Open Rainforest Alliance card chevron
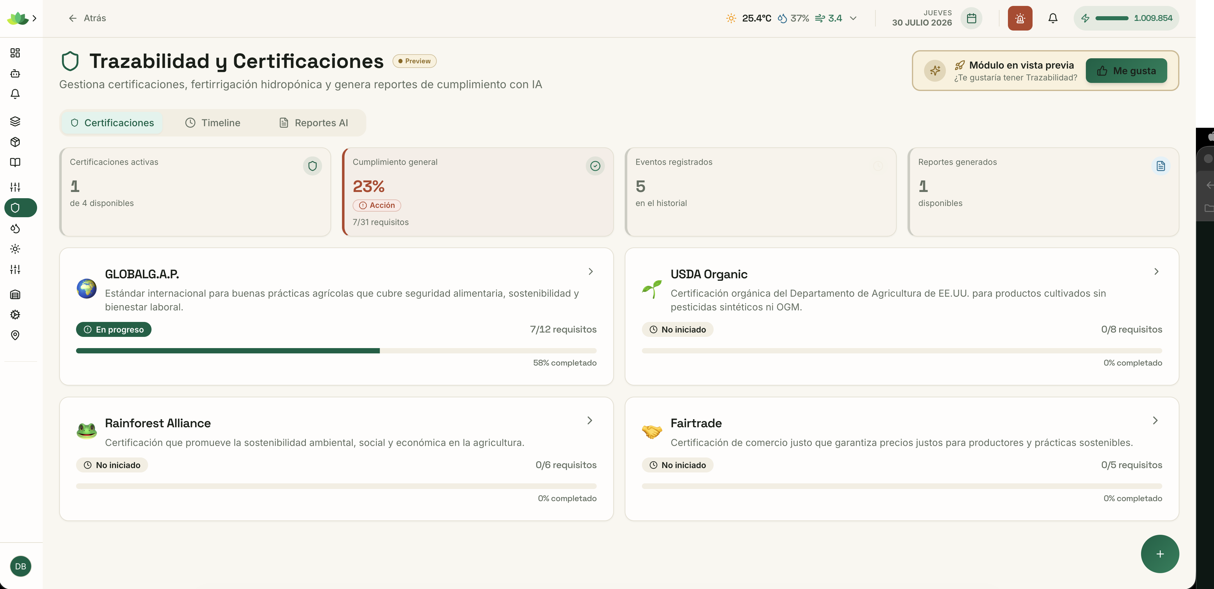The width and height of the screenshot is (1214, 589). 590,420
